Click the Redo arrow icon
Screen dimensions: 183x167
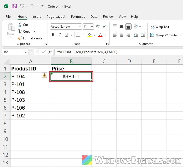[x=32, y=6]
